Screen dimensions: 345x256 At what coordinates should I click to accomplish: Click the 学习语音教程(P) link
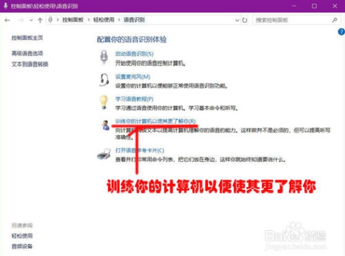coord(134,99)
